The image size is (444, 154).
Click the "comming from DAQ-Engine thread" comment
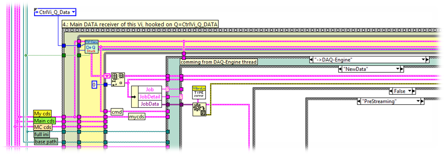point(219,62)
